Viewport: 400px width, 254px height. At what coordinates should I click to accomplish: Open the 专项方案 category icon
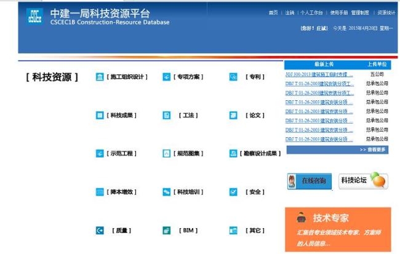click(x=166, y=77)
